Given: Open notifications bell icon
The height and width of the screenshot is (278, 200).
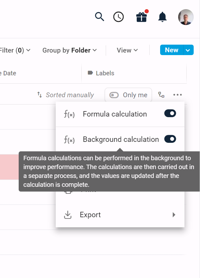Looking at the screenshot, I should click(x=162, y=17).
